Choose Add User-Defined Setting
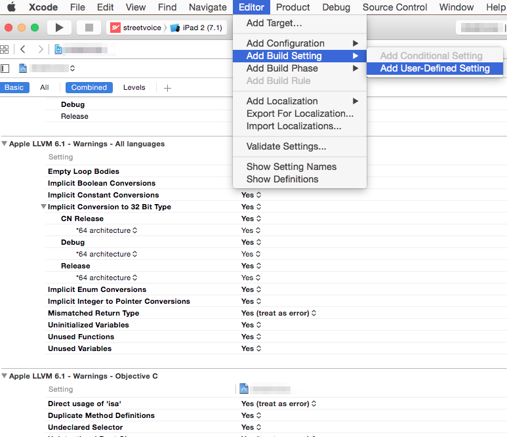This screenshot has width=507, height=437. (434, 68)
